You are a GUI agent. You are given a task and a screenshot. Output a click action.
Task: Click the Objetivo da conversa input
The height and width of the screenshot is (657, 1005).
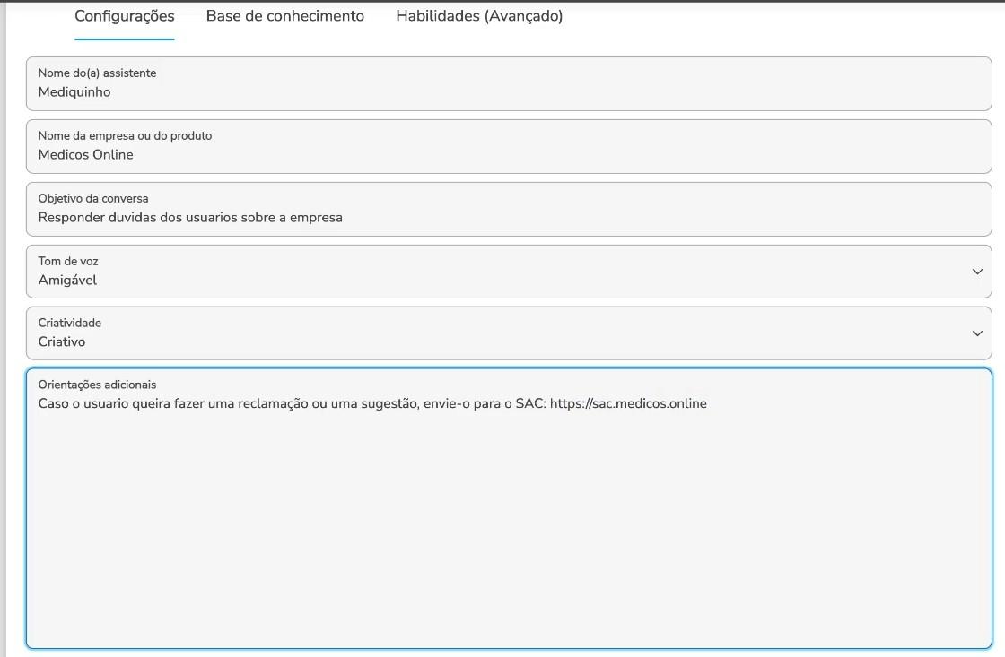[509, 210]
